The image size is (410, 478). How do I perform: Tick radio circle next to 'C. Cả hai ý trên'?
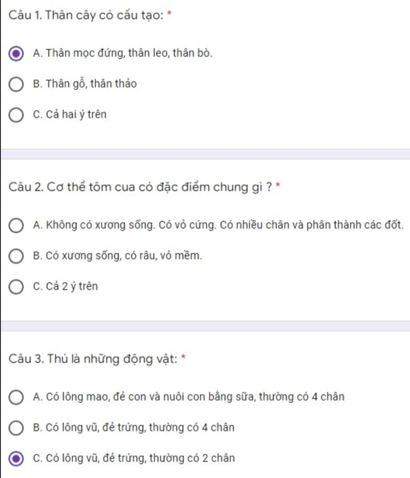tap(16, 115)
